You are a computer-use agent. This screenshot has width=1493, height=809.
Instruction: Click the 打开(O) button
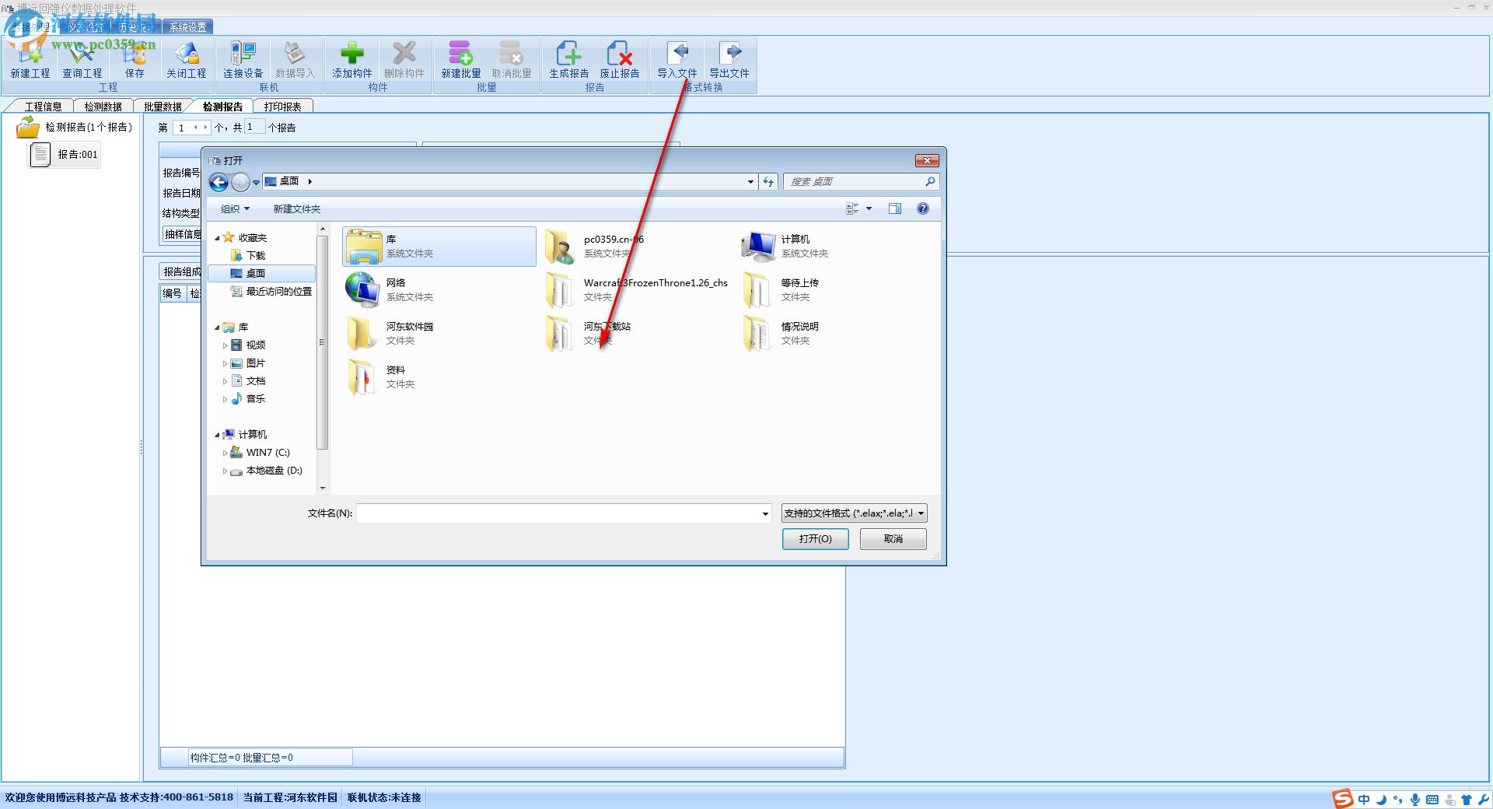point(815,539)
